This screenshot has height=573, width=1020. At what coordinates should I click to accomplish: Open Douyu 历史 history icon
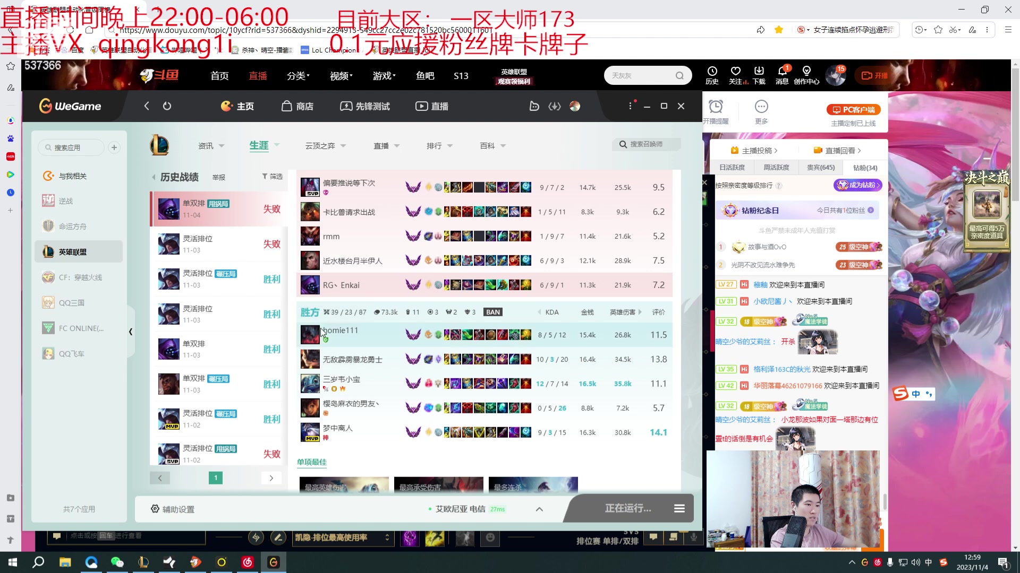(x=712, y=75)
